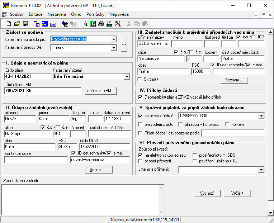Enable the Škrtnout checkbox
This screenshot has width=274, height=223.
[x=140, y=79]
